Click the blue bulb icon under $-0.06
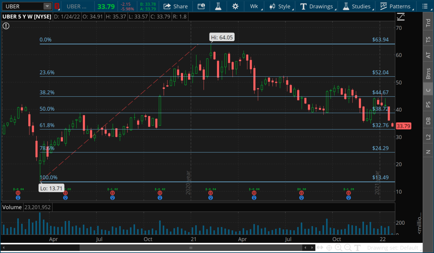 254,198
